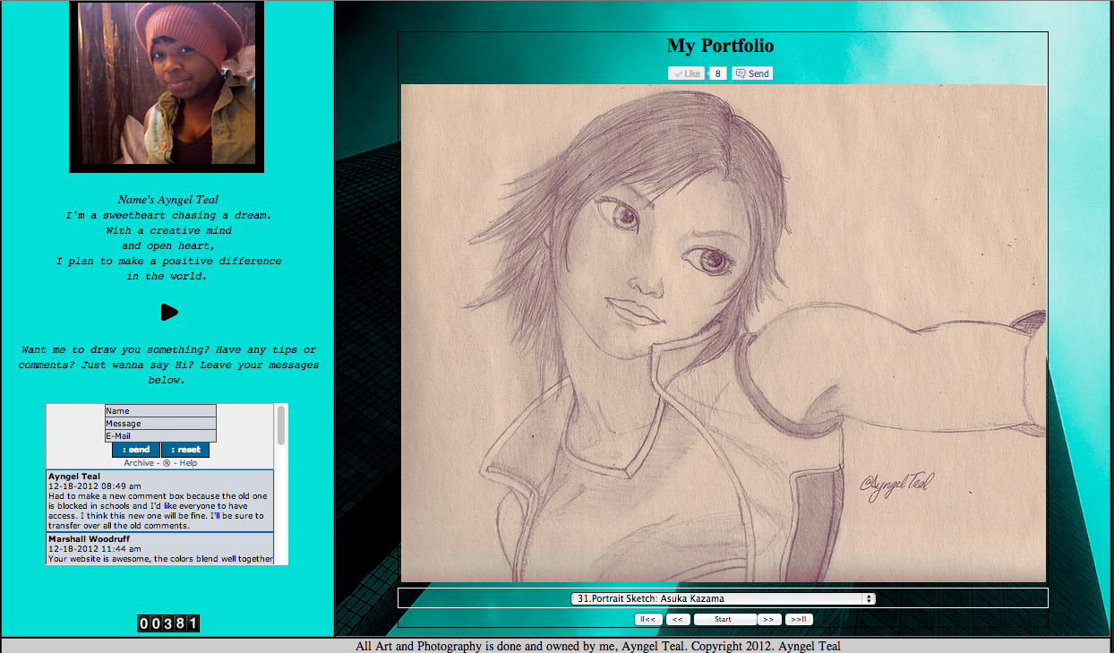Start the portfolio slideshow

click(724, 619)
